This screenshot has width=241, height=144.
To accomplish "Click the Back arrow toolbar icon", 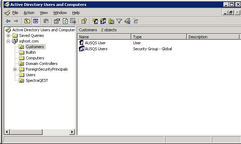I will [8, 21].
